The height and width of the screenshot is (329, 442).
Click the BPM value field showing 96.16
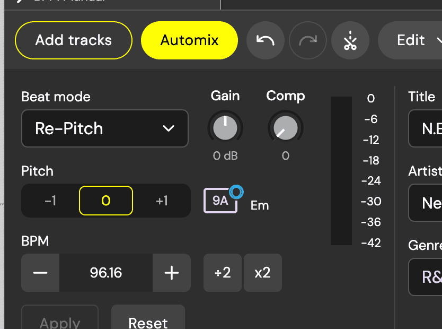[105, 273]
